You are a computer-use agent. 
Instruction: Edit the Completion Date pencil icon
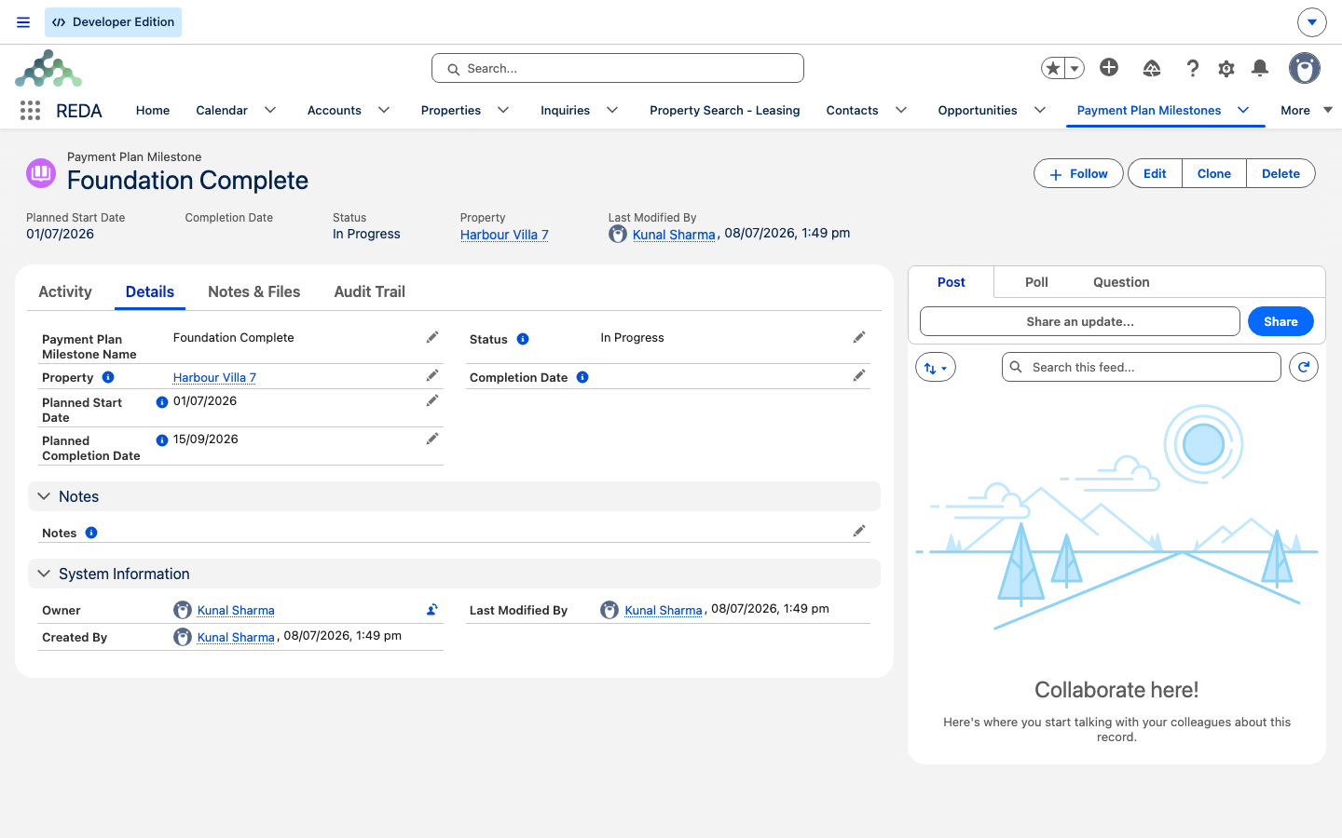tap(859, 375)
